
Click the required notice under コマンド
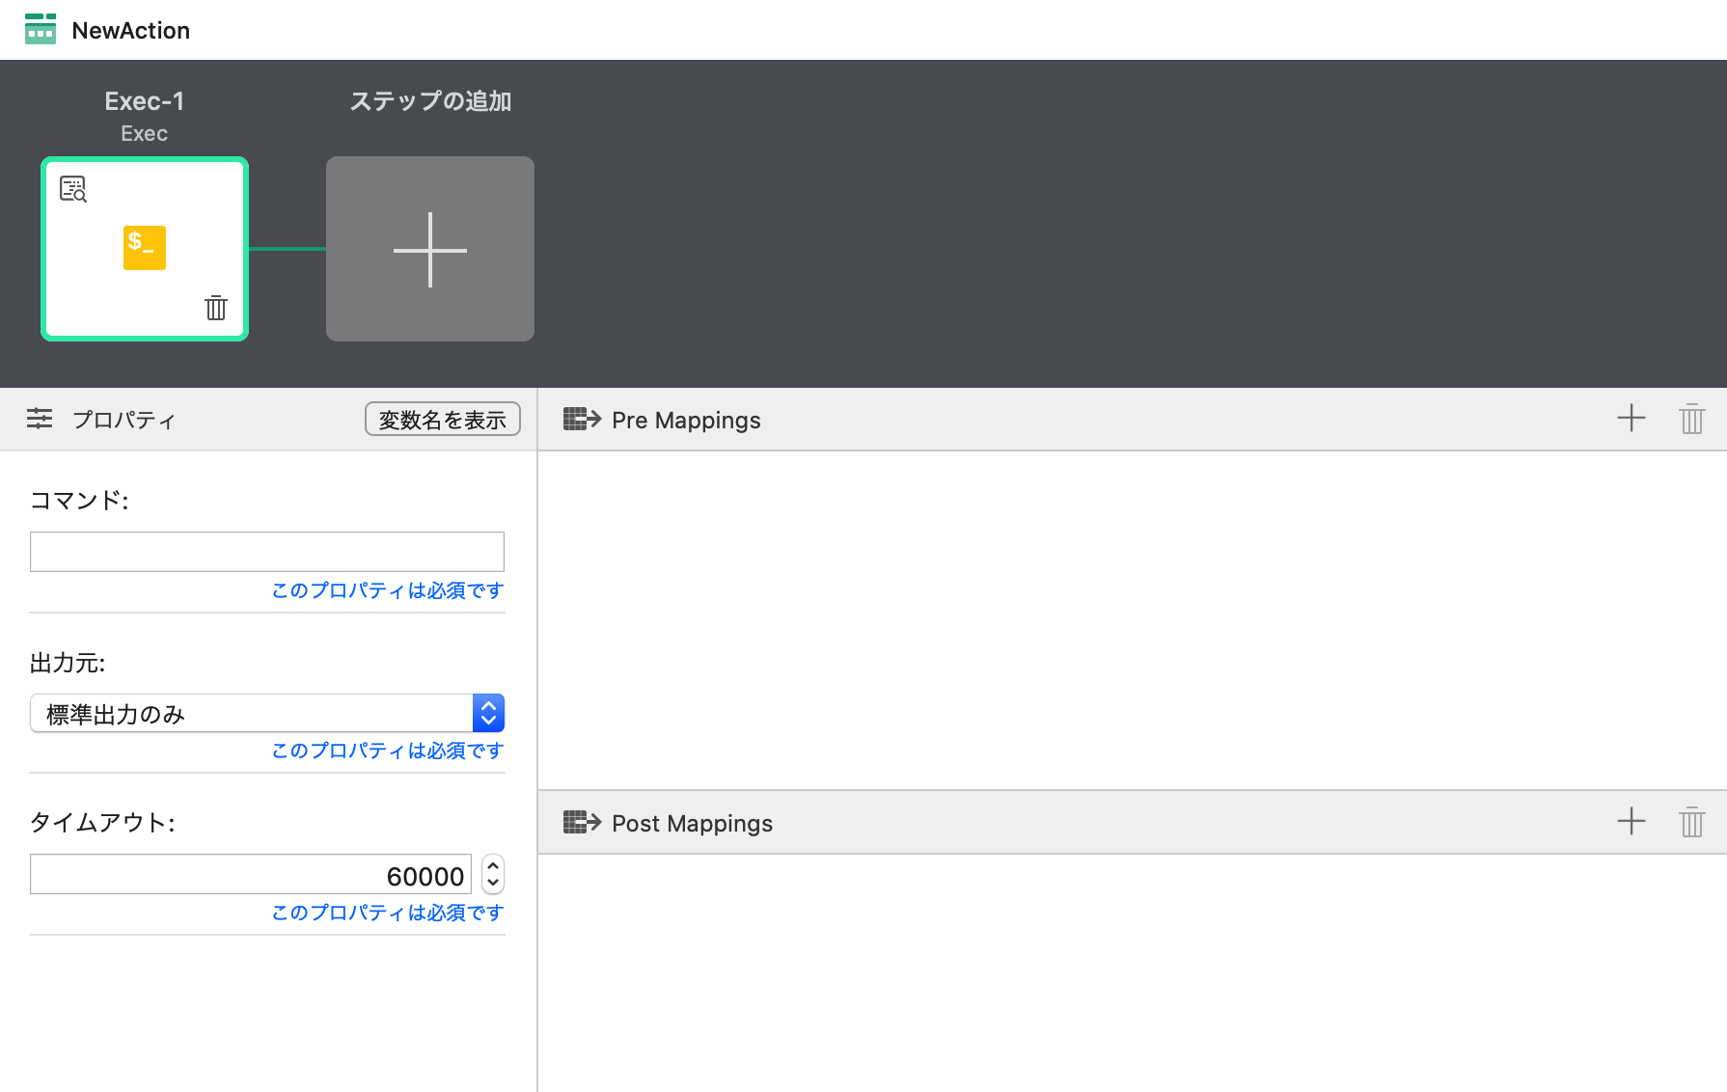[x=388, y=590]
